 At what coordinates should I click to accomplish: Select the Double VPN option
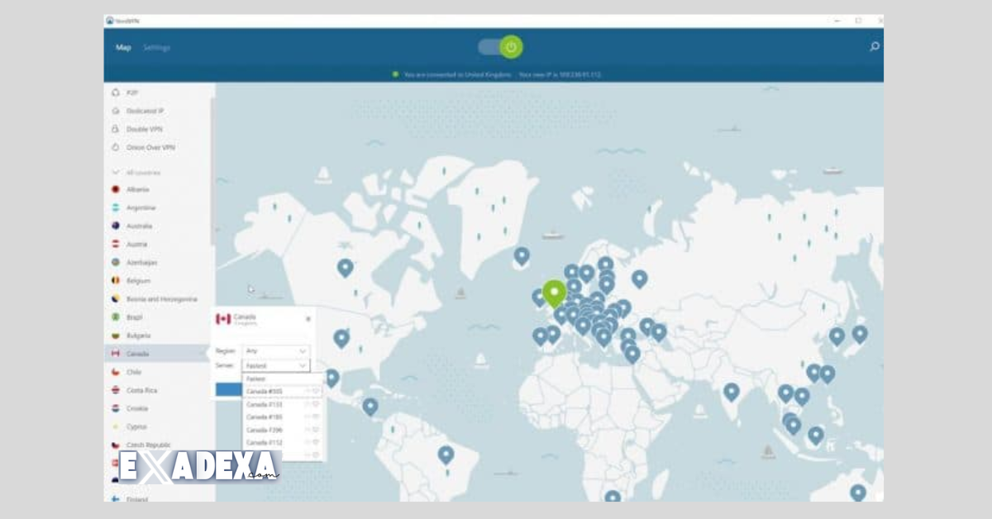(x=115, y=129)
